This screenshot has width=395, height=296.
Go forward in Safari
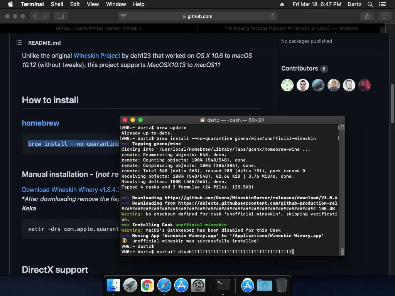point(45,16)
